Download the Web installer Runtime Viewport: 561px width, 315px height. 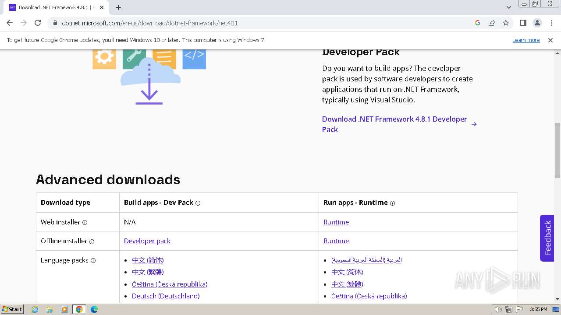pyautogui.click(x=336, y=222)
